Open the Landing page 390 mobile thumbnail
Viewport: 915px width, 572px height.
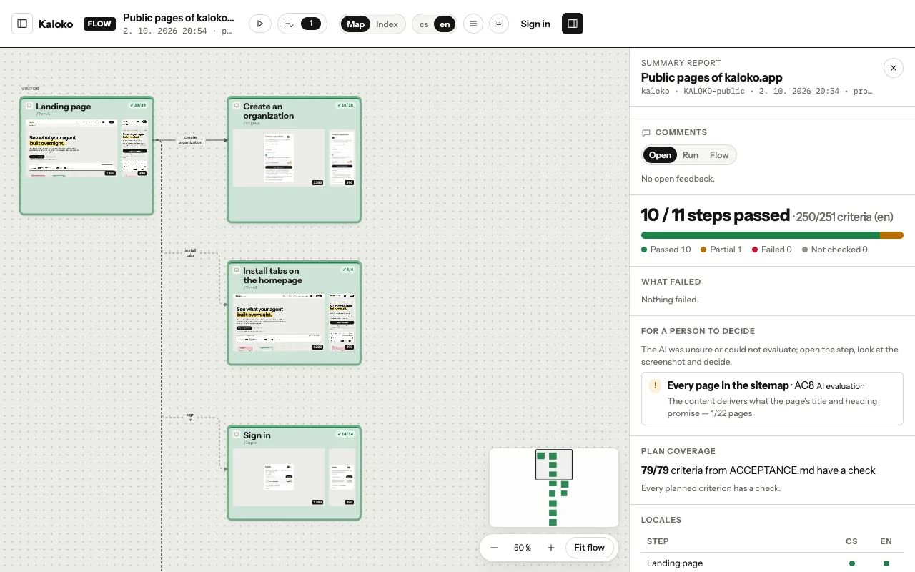135,149
